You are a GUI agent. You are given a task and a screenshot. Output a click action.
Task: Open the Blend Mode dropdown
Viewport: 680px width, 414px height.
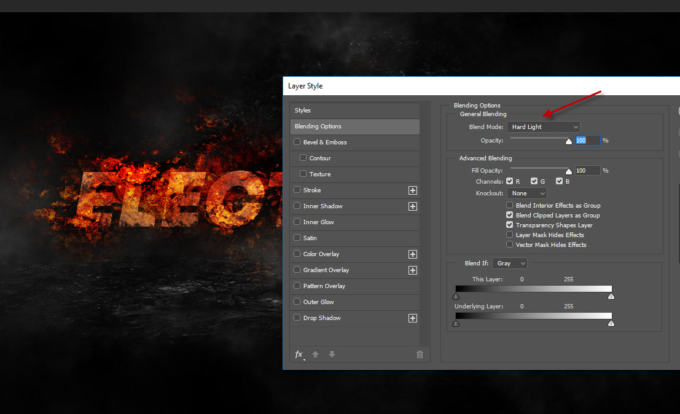point(544,127)
